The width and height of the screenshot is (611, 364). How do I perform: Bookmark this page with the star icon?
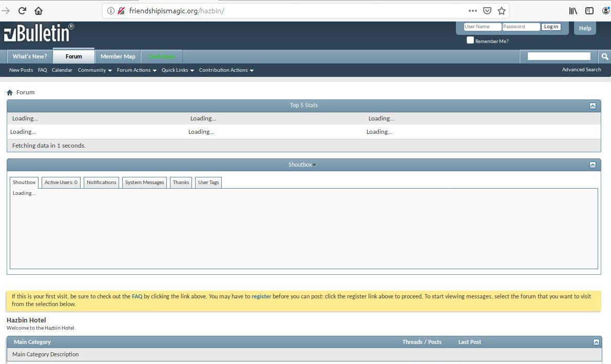[502, 11]
